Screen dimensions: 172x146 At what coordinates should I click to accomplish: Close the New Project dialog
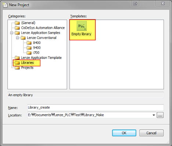[x=162, y=4]
